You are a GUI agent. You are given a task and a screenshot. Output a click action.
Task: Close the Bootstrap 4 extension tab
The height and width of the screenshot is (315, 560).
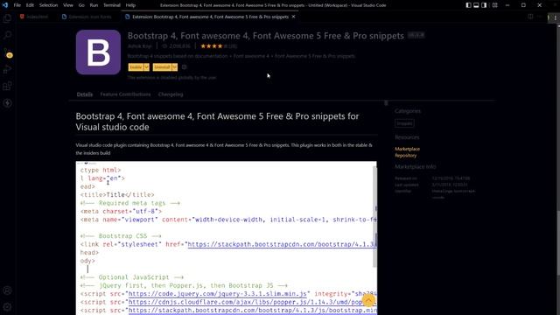point(294,17)
